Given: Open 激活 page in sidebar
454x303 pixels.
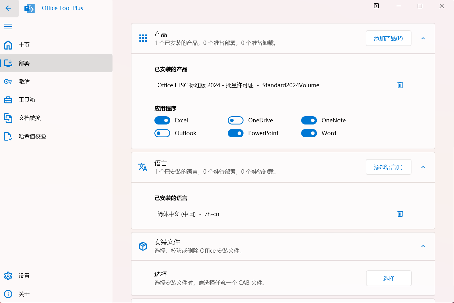Looking at the screenshot, I should click(x=56, y=81).
